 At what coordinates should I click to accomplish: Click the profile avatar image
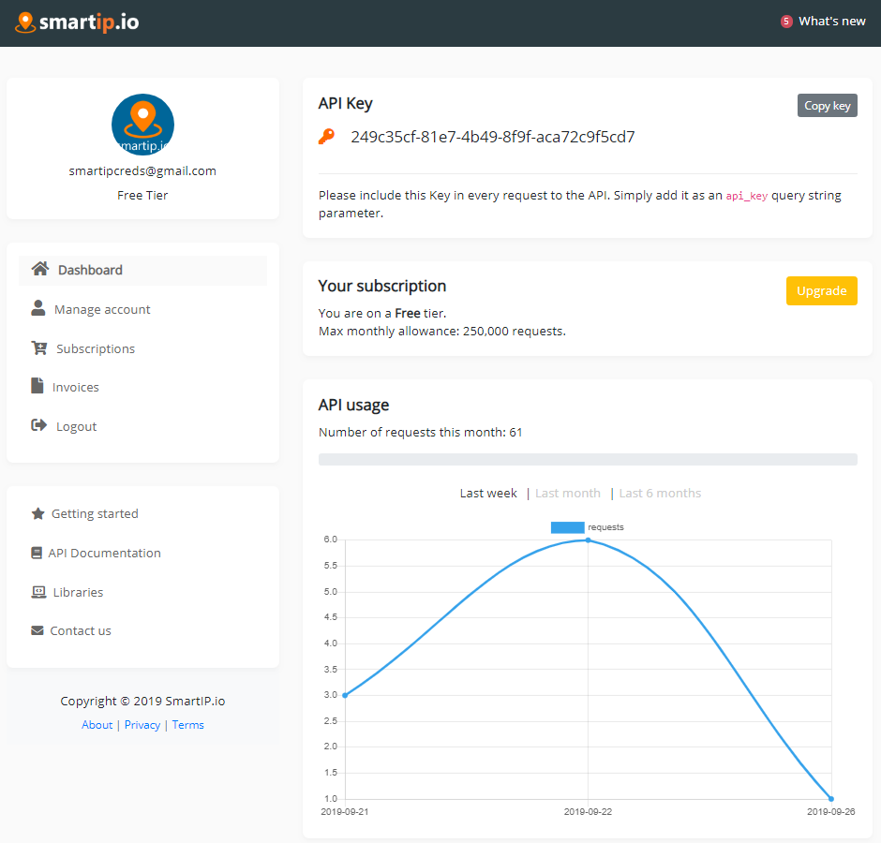(x=142, y=125)
